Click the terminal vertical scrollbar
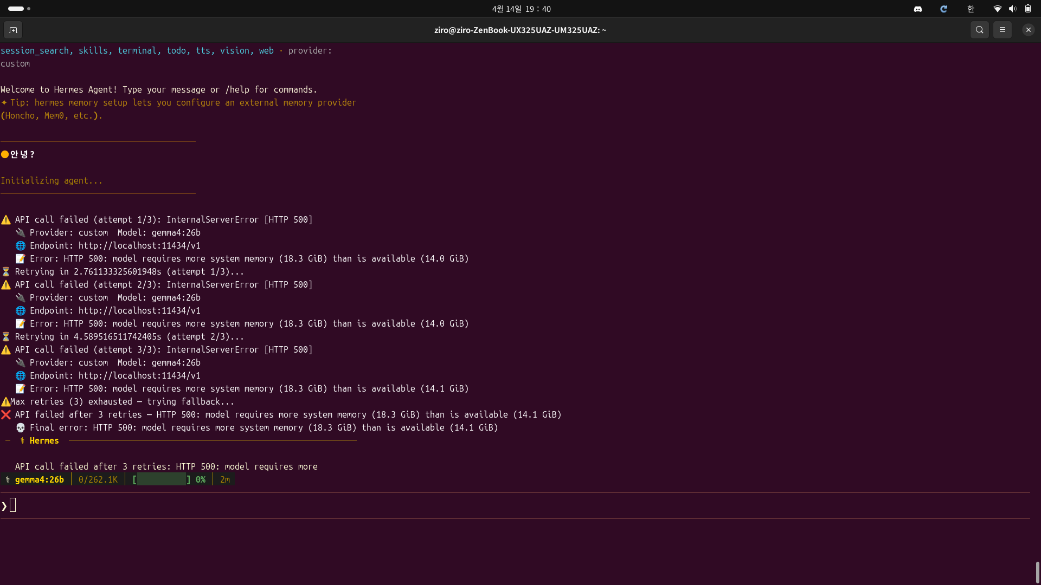This screenshot has height=585, width=1041. (x=1037, y=572)
